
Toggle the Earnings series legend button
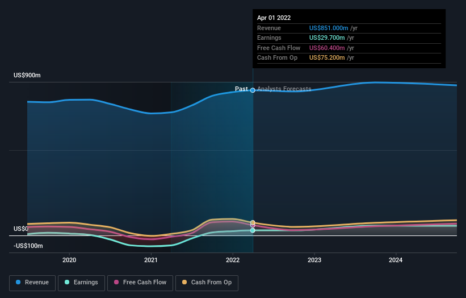point(81,283)
